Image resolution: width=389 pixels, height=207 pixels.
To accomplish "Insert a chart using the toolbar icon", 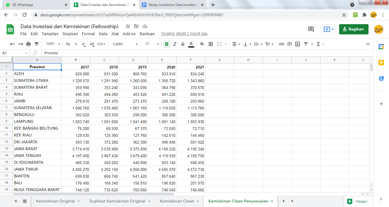I will (x=298, y=44).
